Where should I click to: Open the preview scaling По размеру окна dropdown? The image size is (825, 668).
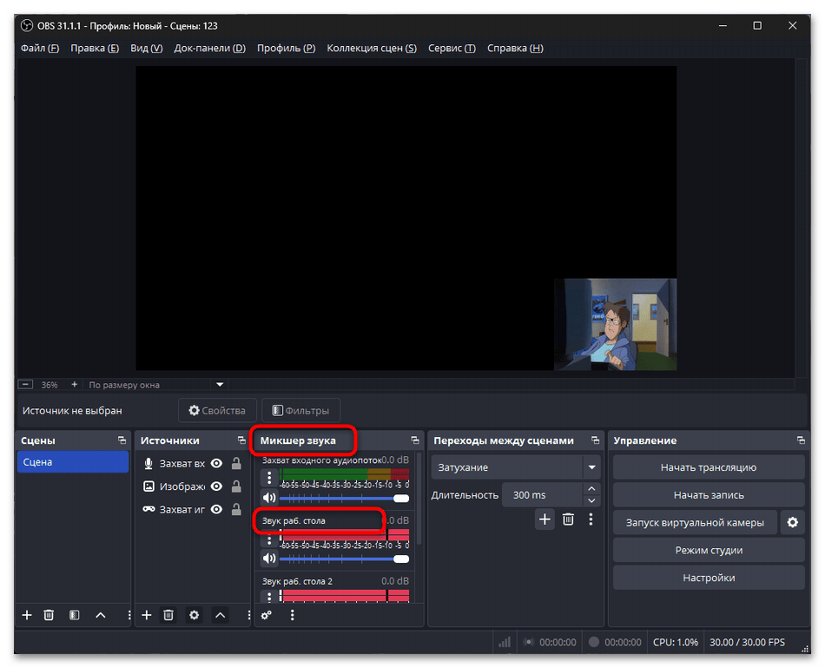point(220,385)
